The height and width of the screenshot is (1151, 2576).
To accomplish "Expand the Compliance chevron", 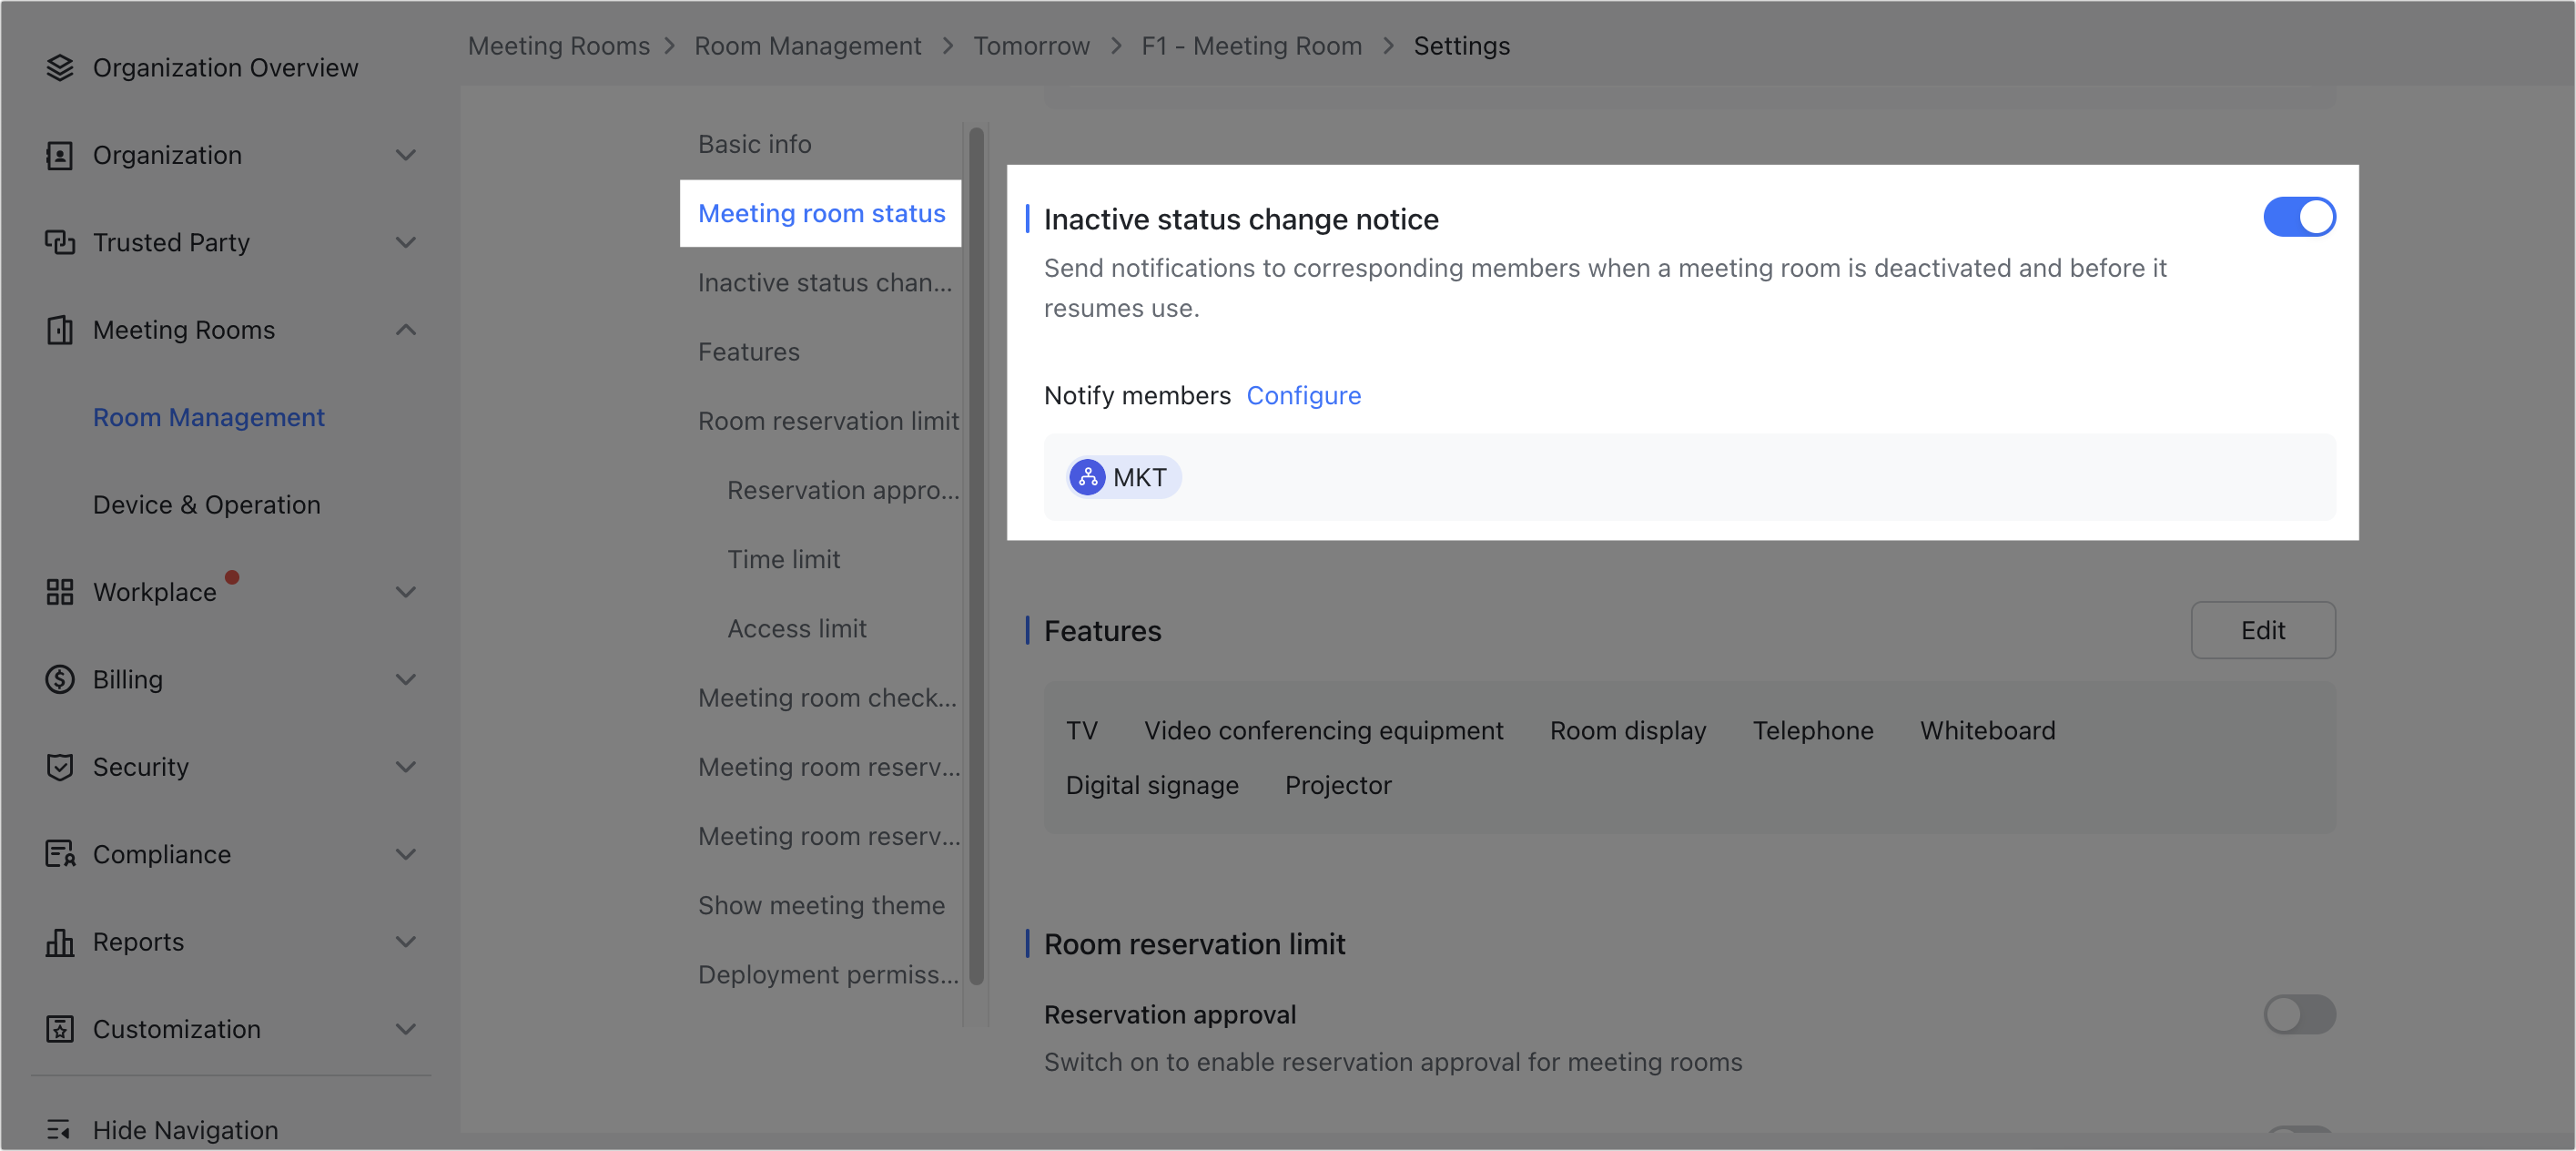I will pos(405,854).
